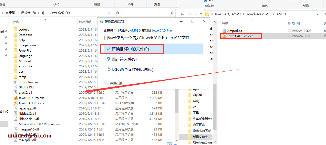This screenshot has height=145, width=326.
Task: Select the JewelFile folder name
Action: [x=25, y=50]
